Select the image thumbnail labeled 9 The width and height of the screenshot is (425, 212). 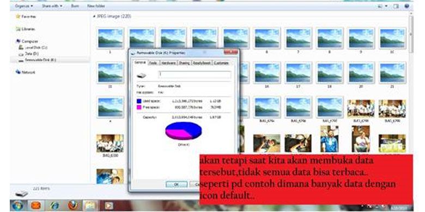click(361, 38)
